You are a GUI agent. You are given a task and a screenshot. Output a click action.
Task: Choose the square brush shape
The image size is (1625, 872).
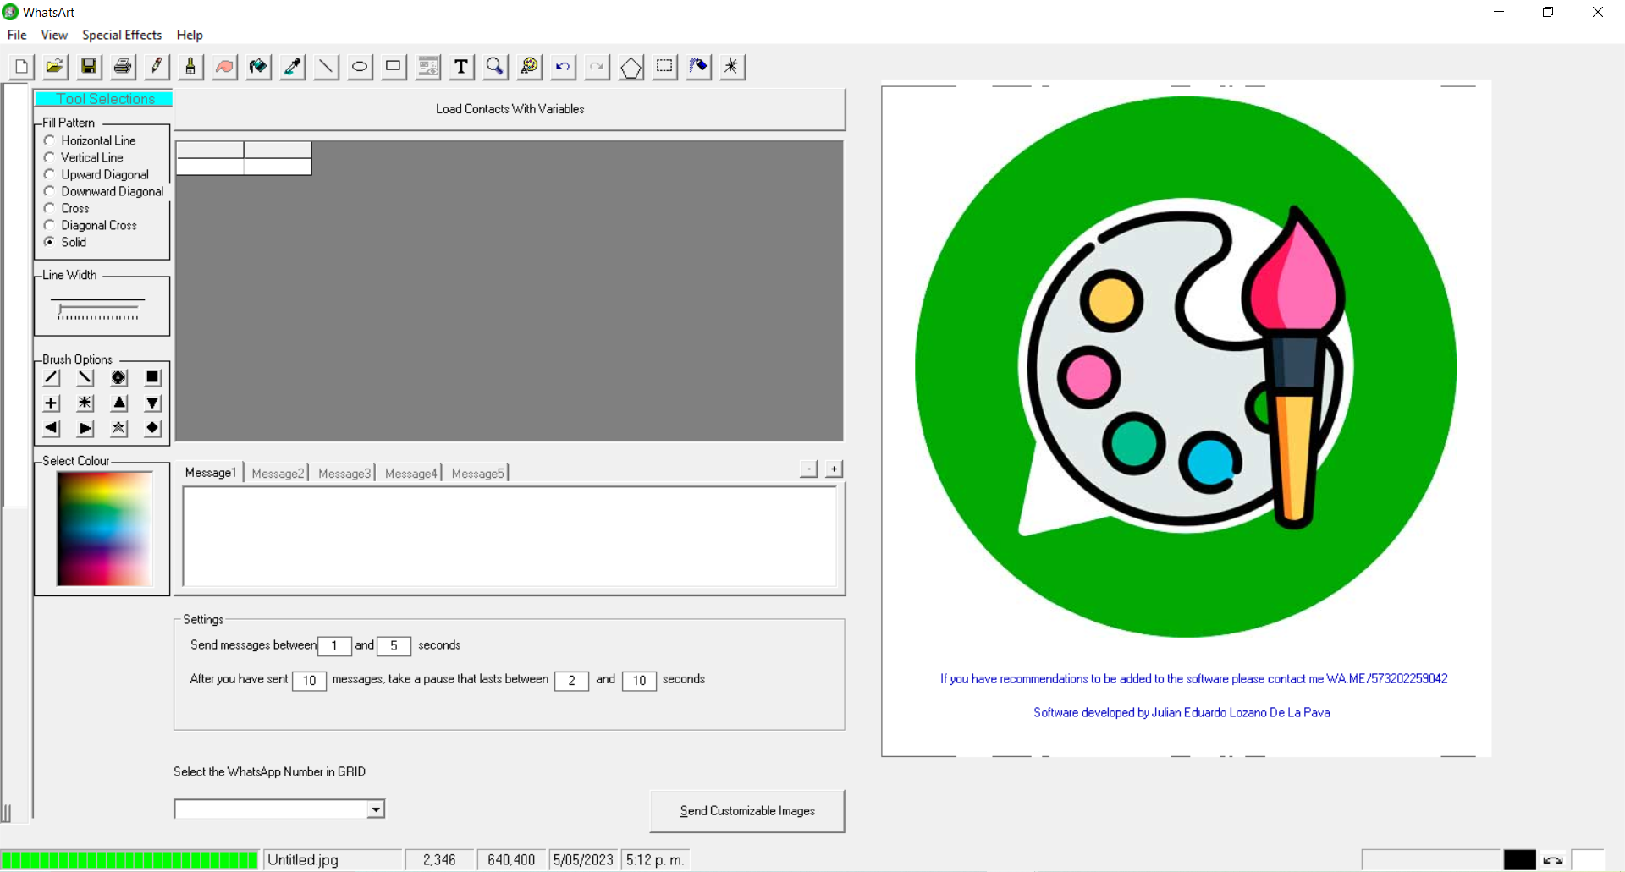(152, 378)
